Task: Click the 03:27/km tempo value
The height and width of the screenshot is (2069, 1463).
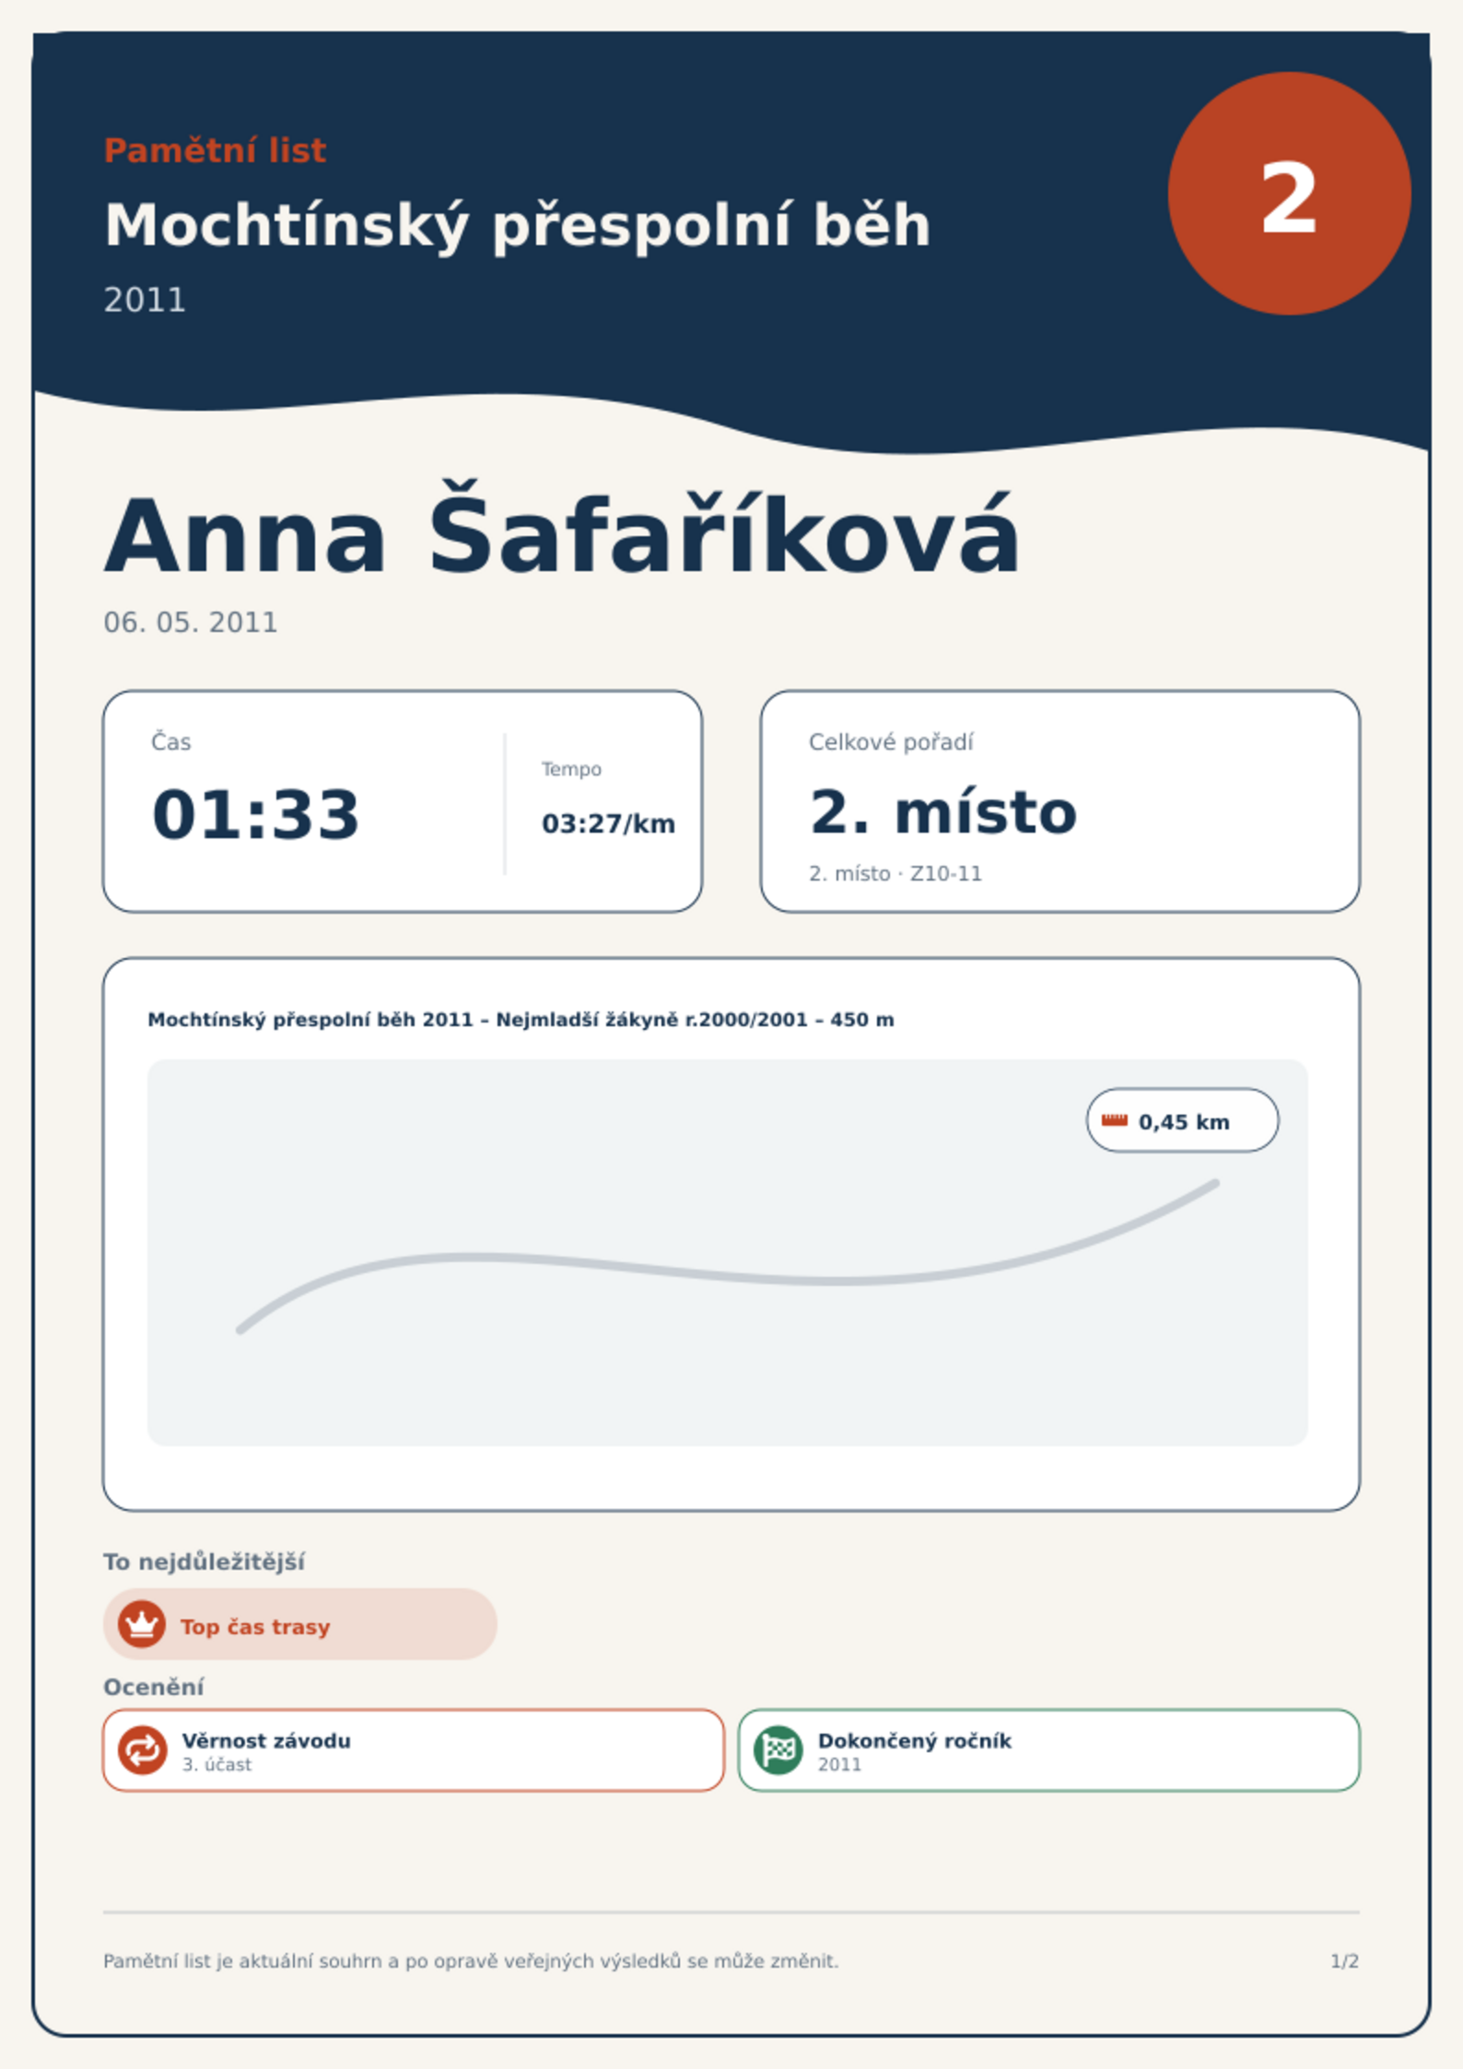Action: pyautogui.click(x=608, y=824)
